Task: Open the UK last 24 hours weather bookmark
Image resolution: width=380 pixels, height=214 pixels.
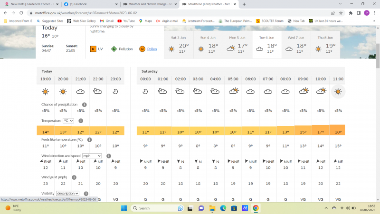Action: point(325,21)
